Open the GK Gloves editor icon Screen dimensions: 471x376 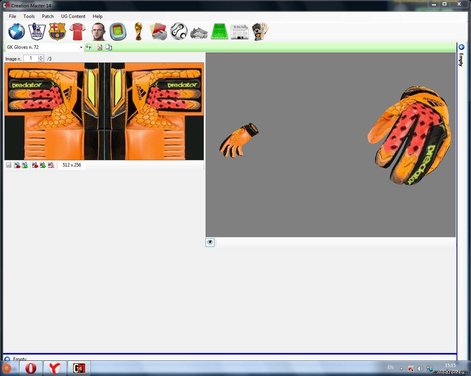[x=260, y=32]
